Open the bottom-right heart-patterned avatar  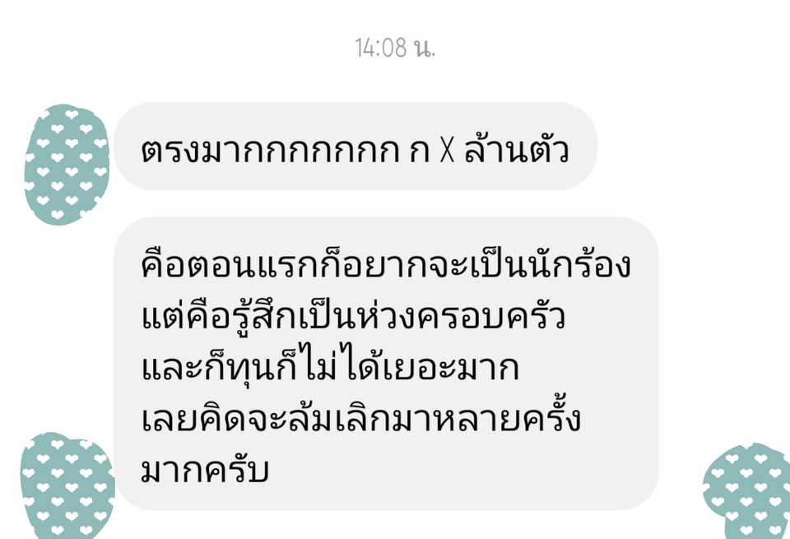(746, 491)
